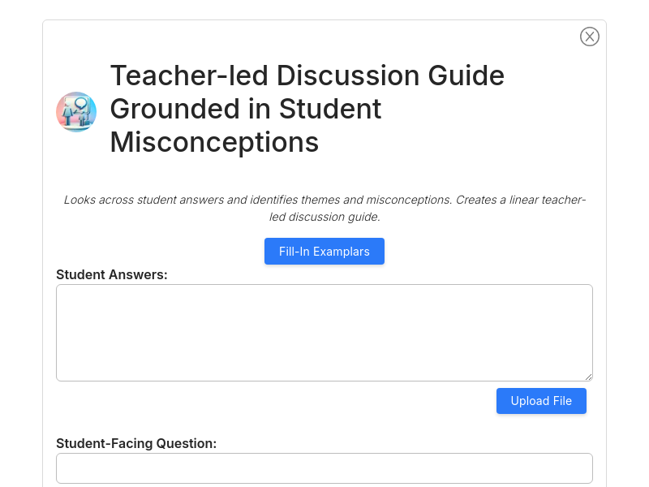This screenshot has width=649, height=487.
Task: Click the X inside the circular close icon
Action: point(590,37)
